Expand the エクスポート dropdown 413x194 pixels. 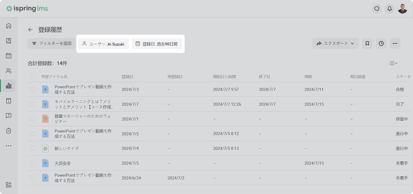335,43
